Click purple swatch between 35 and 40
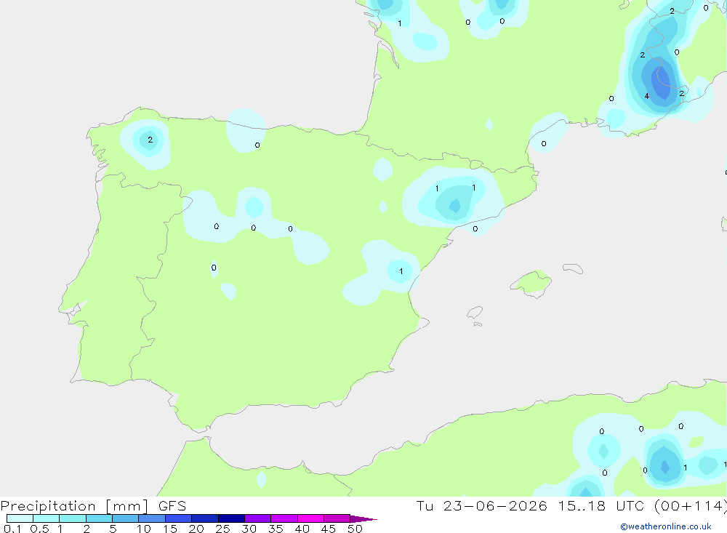The image size is (727, 533). click(x=284, y=518)
